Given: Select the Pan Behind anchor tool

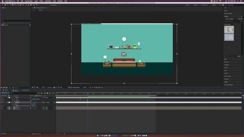Looking at the screenshot, I should (x=15, y=5).
